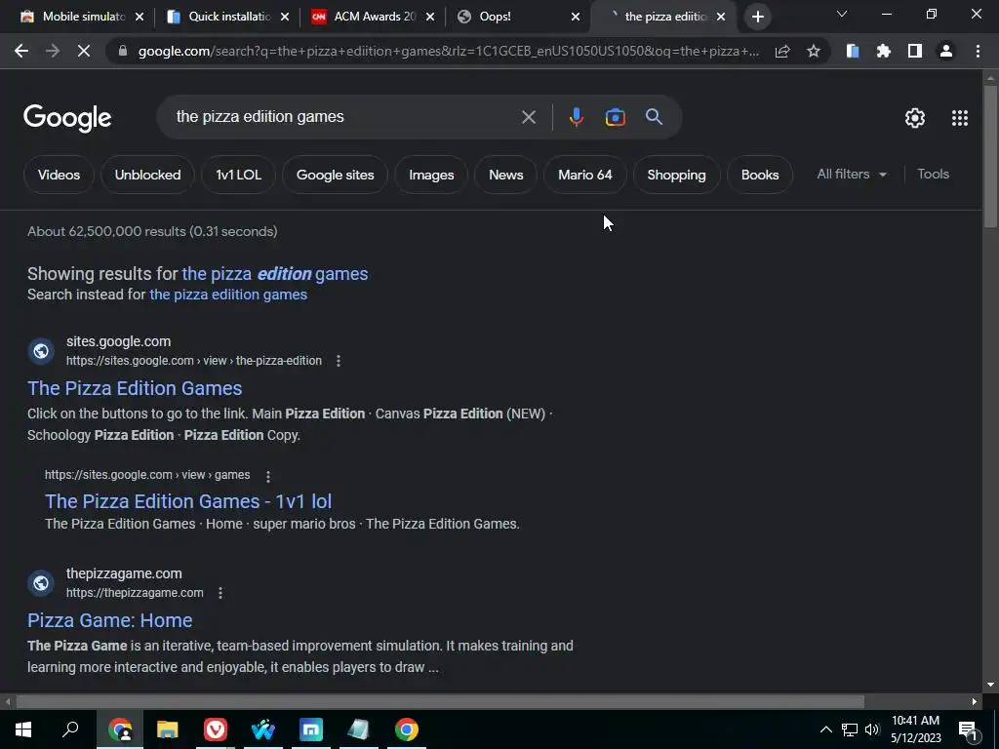Screen dimensions: 999x749
Task: Open File Explorer from the taskbar
Action: click(168, 729)
